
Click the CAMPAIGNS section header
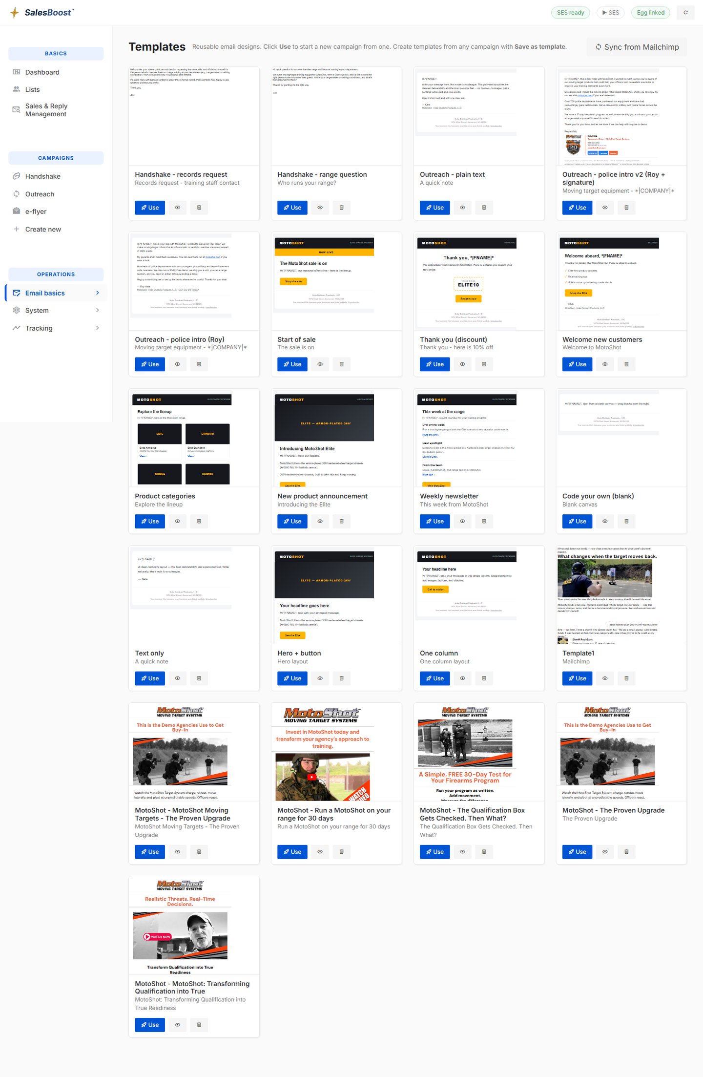click(56, 158)
